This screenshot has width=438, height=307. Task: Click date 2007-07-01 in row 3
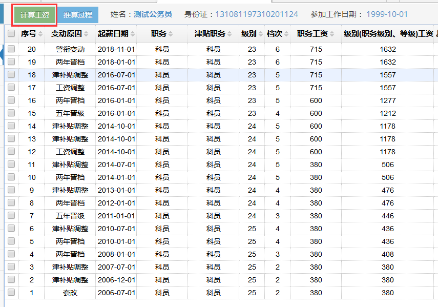click(x=116, y=267)
